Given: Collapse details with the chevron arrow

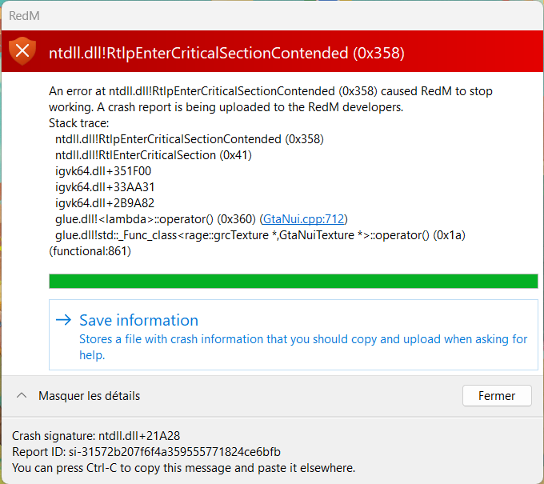Looking at the screenshot, I should (22, 395).
